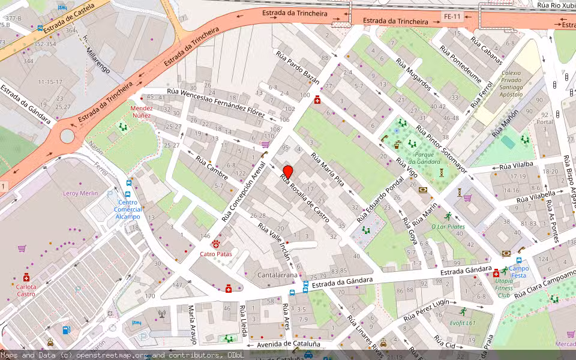Select the Rúa Mañón street label

[x=505, y=123]
